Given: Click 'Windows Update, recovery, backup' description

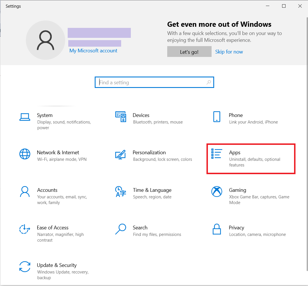Looking at the screenshot, I should pyautogui.click(x=63, y=275).
